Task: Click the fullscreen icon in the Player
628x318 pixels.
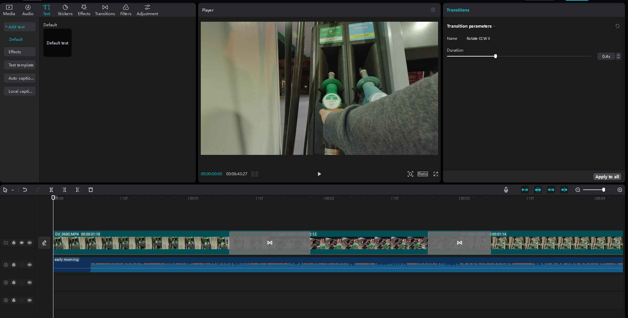Action: point(436,174)
